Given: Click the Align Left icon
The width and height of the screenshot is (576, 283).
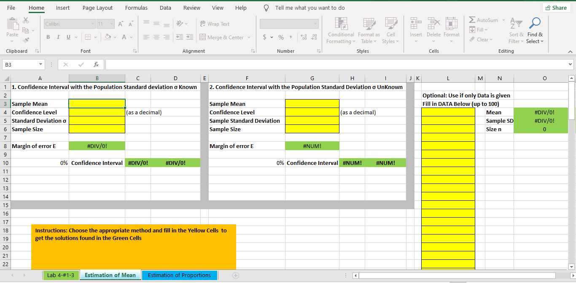Looking at the screenshot, I should pyautogui.click(x=146, y=37).
